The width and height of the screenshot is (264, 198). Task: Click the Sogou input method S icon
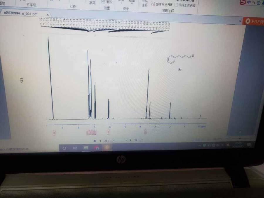(243, 2)
